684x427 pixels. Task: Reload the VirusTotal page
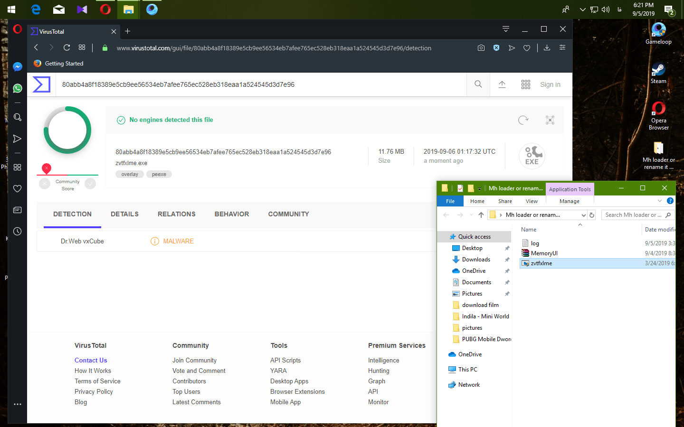[66, 47]
